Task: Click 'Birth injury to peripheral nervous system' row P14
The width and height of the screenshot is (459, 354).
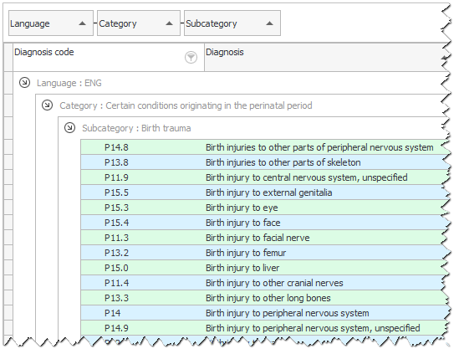Action: [287, 313]
